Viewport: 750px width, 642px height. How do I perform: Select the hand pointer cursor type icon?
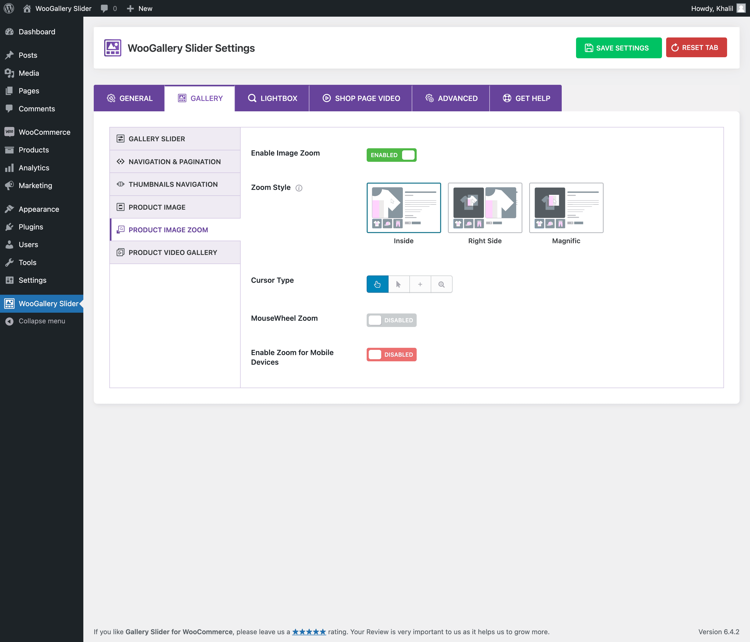377,284
